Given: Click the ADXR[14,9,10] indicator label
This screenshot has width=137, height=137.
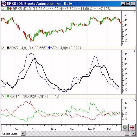Looking at the screenshot, I should pos(20,48).
